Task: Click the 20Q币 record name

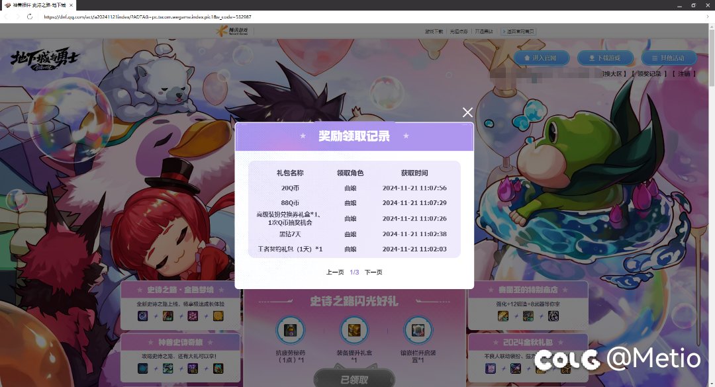Action: coord(290,188)
